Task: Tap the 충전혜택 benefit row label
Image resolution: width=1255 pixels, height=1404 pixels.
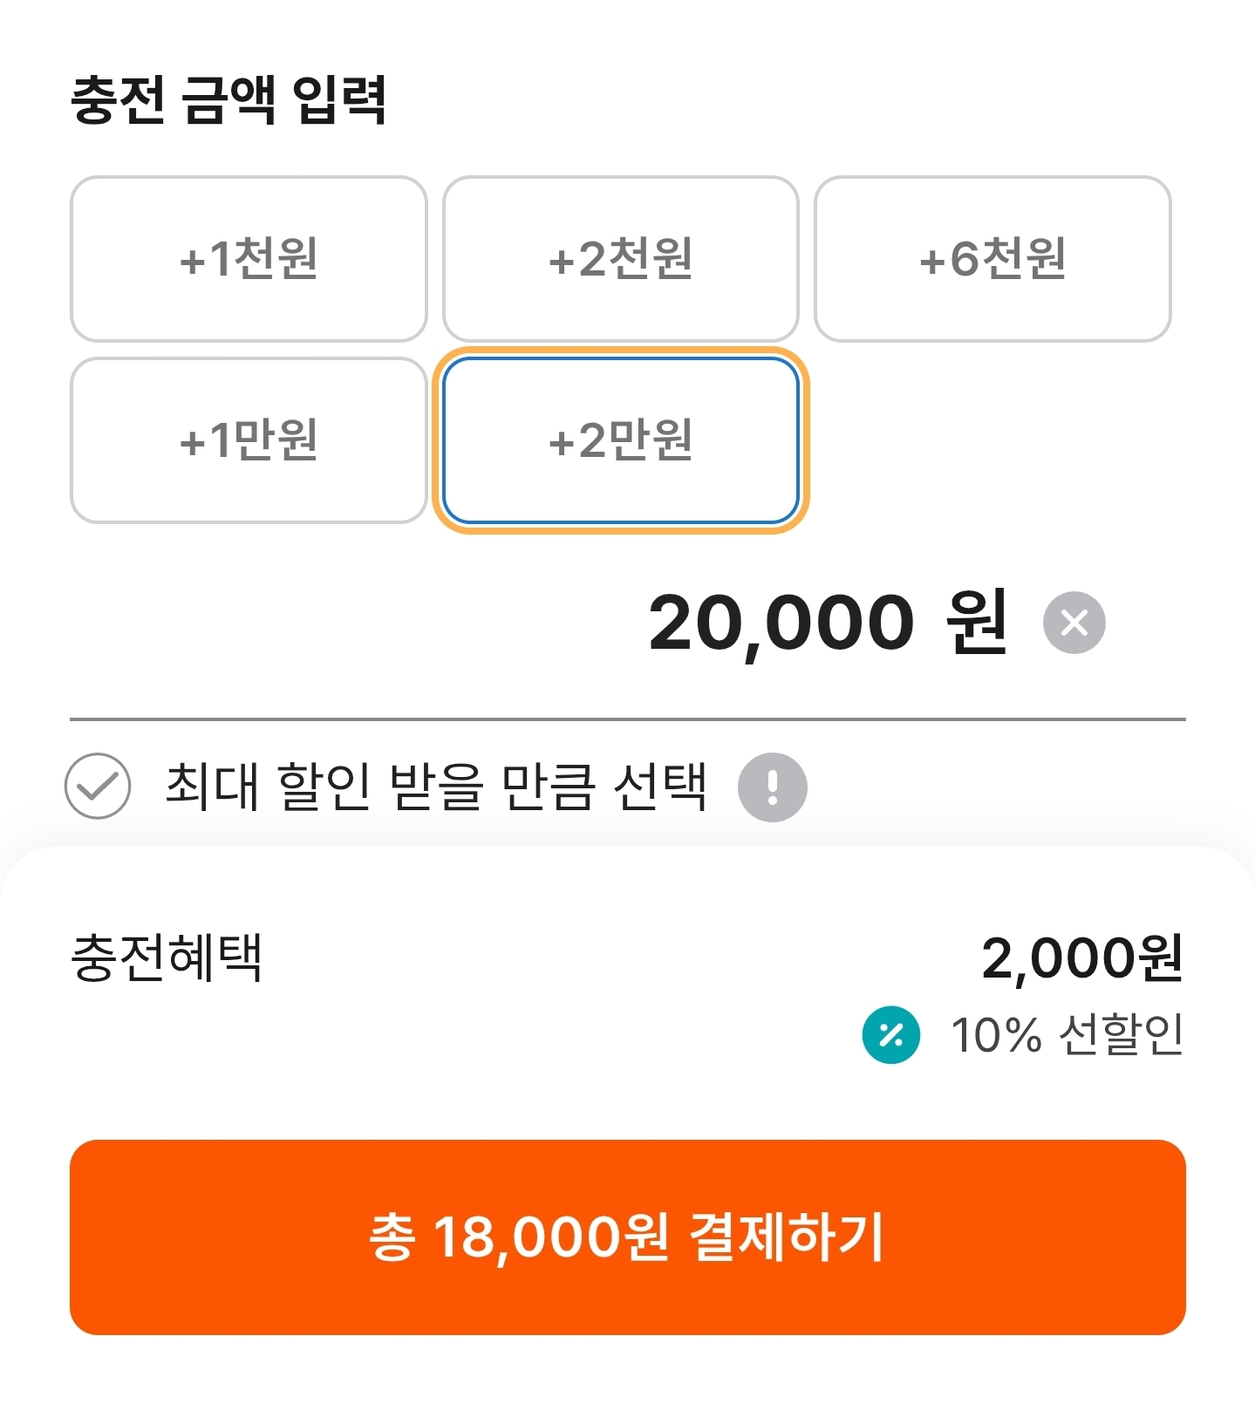Action: pos(167,958)
